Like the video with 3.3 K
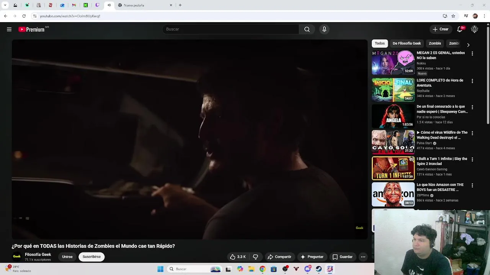This screenshot has width=490, height=275. click(238, 257)
